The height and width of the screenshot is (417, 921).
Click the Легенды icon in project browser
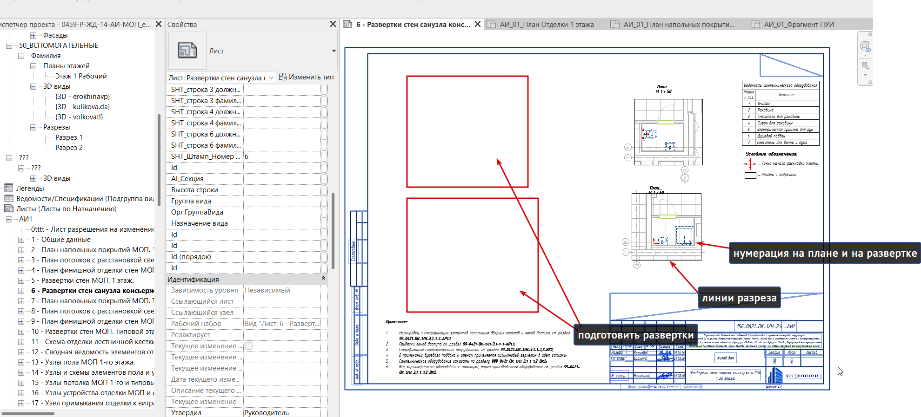8,188
